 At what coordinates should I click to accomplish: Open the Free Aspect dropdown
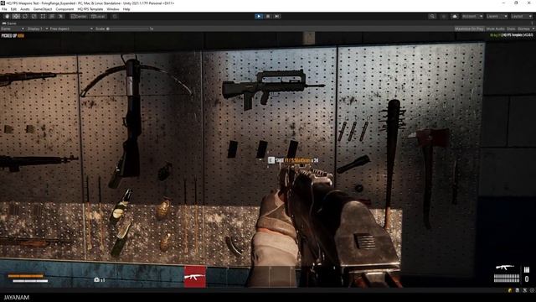point(71,29)
